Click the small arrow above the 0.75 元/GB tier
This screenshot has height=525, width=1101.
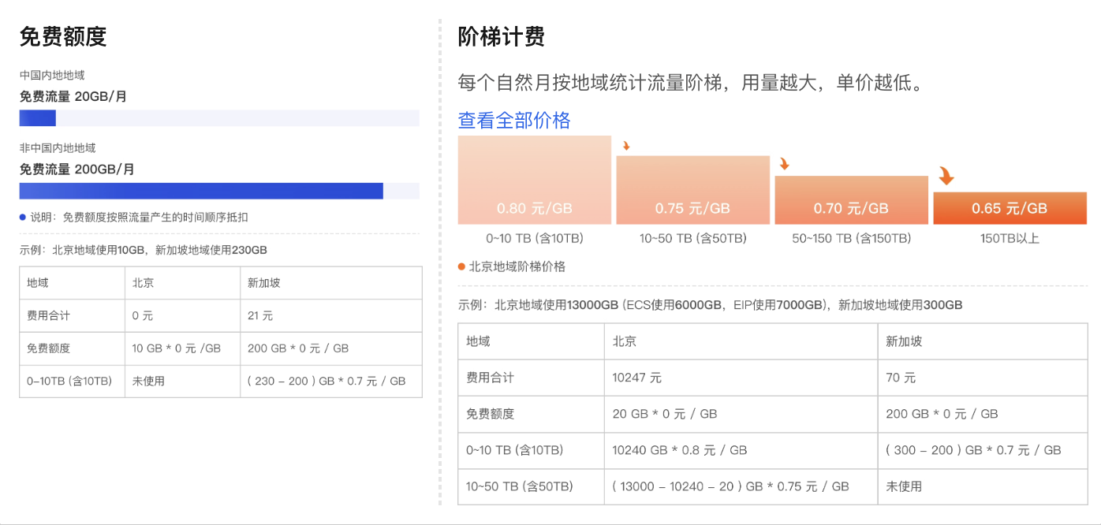pyautogui.click(x=626, y=146)
